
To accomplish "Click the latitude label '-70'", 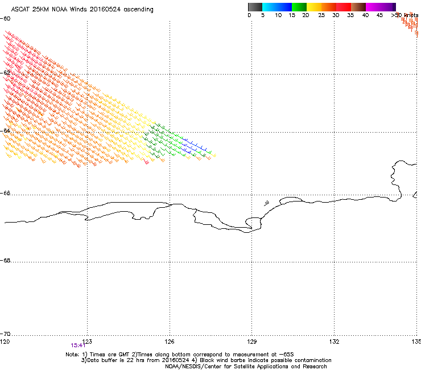I will click(5, 334).
